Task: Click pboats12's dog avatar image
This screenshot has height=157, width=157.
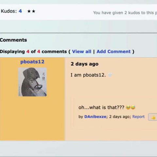Action: [32, 82]
